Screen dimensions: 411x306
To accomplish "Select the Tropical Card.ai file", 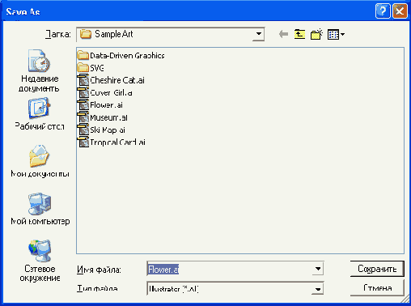I will (x=112, y=142).
